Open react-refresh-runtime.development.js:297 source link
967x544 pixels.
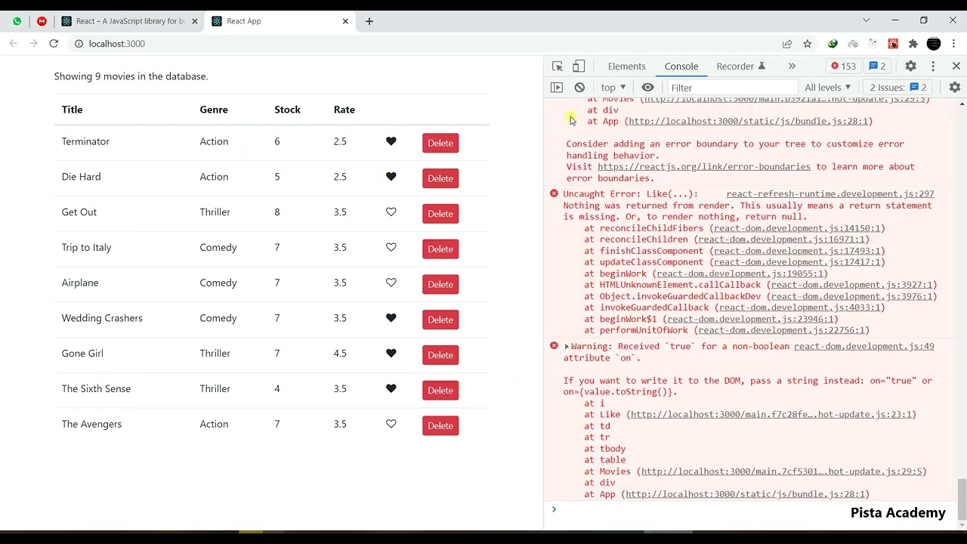[x=830, y=194]
